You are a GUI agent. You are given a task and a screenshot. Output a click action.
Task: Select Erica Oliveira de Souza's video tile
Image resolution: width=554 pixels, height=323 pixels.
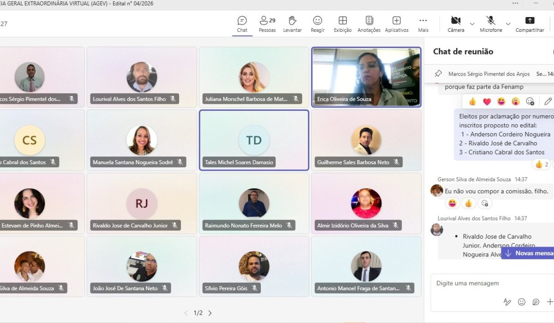click(366, 77)
